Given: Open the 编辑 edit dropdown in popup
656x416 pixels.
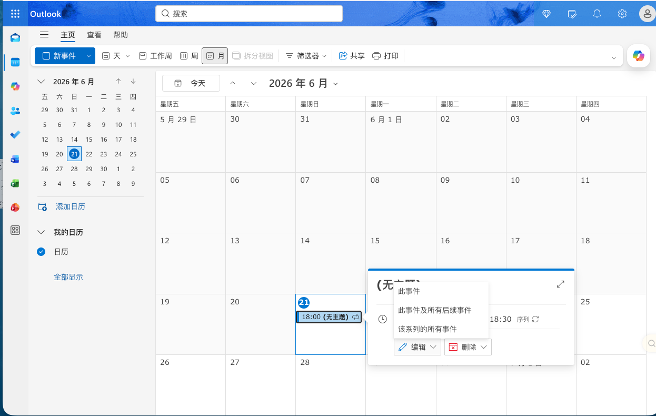Looking at the screenshot, I should pyautogui.click(x=418, y=347).
